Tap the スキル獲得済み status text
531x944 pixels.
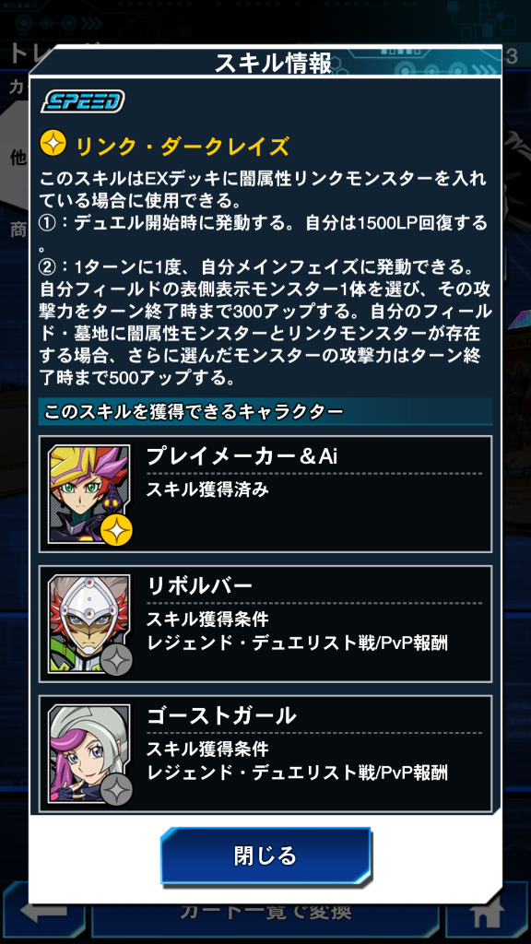(x=207, y=490)
